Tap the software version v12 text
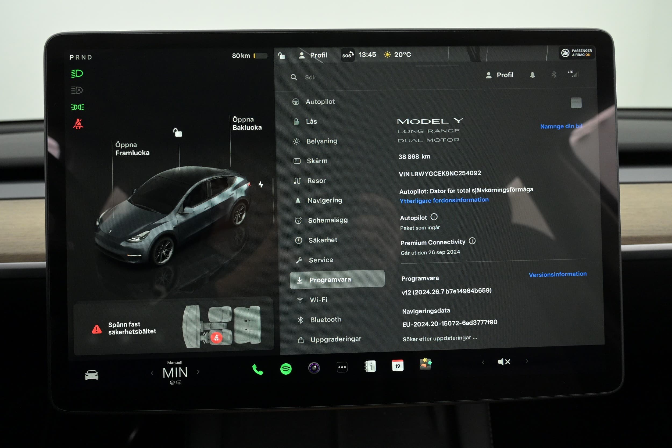672x448 pixels. tap(446, 291)
